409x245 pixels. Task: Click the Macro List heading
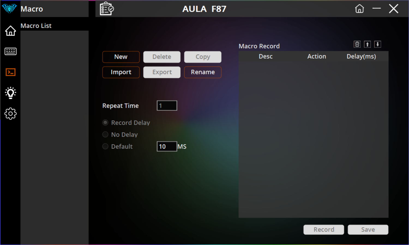[36, 26]
